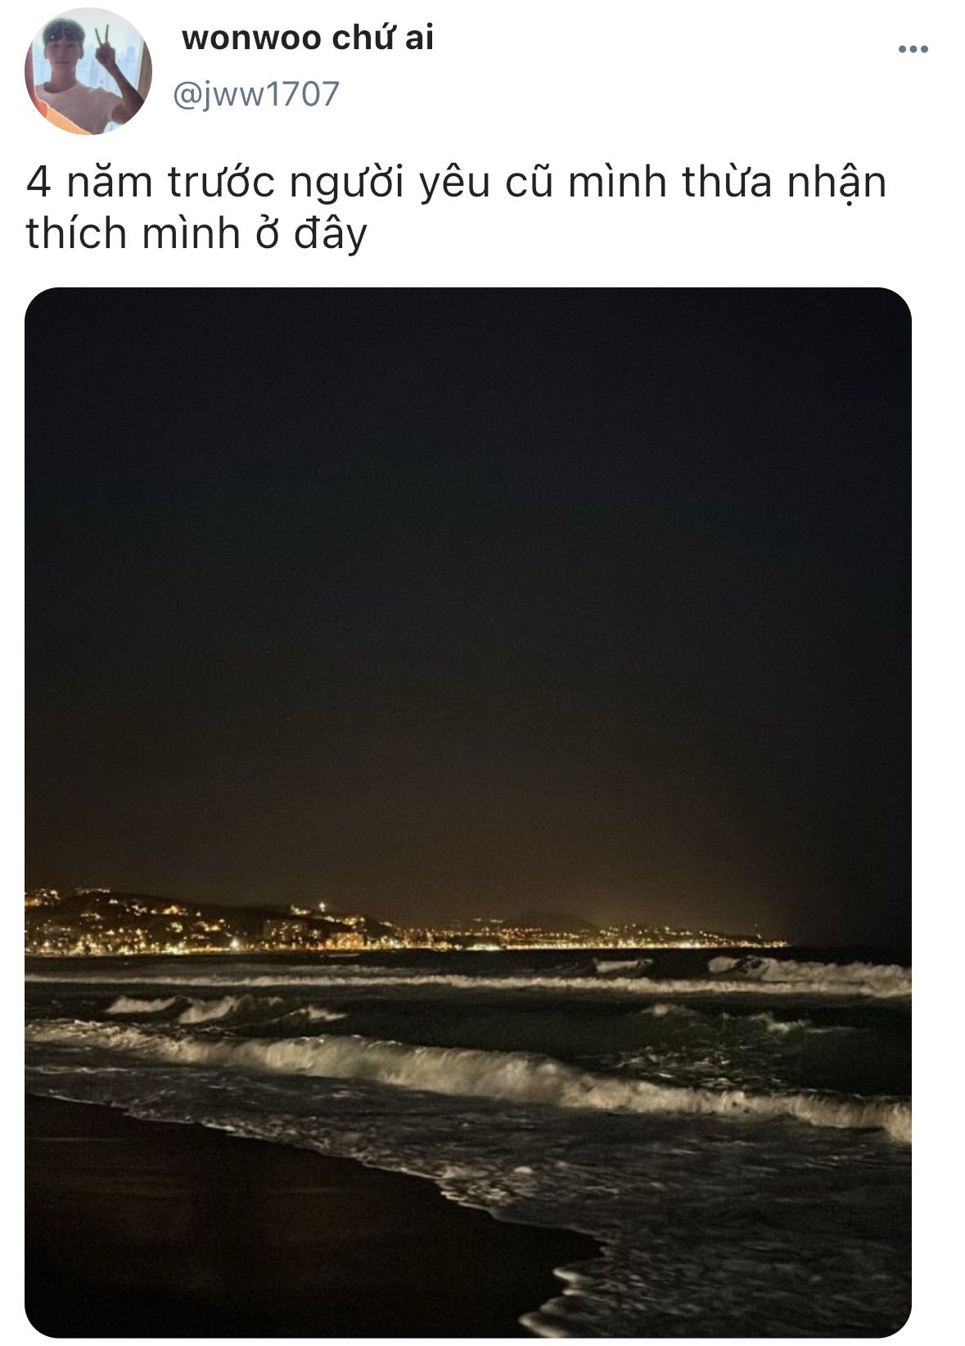
Task: Click the tweet text starting with 4 năm trước
Action: click(x=457, y=208)
